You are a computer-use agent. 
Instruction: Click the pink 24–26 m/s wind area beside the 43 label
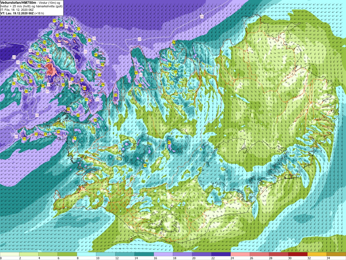pyautogui.click(x=50, y=70)
